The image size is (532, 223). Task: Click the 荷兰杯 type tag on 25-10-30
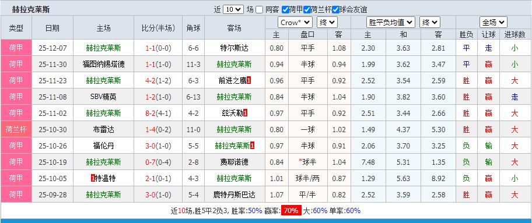[x=16, y=129]
